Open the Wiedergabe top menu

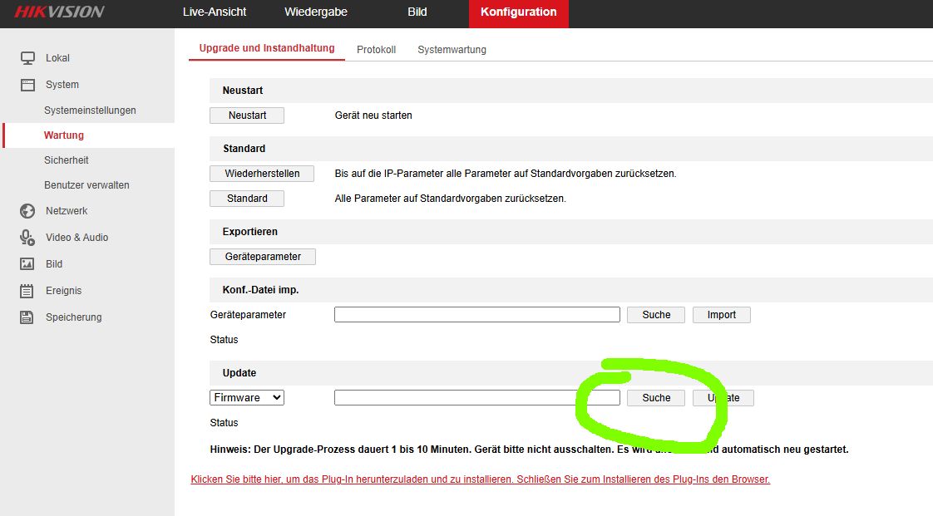tap(316, 12)
